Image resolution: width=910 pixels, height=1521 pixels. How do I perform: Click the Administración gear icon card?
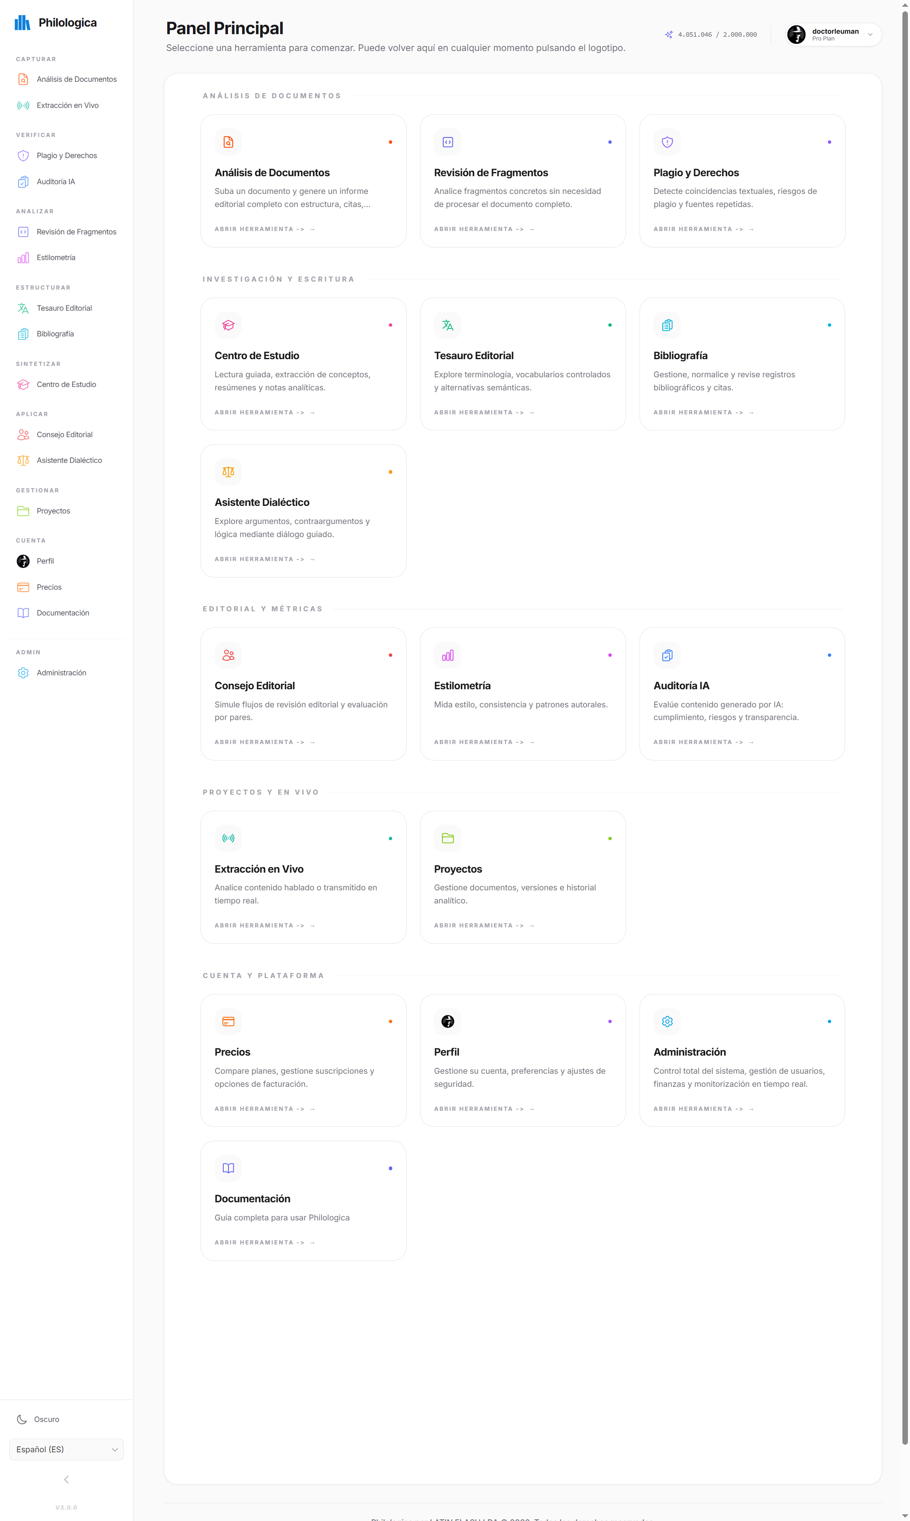coord(667,1021)
